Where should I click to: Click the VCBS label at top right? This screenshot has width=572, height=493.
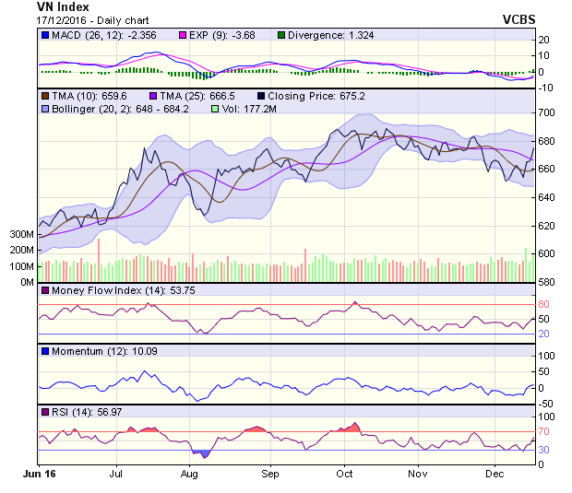tap(520, 18)
